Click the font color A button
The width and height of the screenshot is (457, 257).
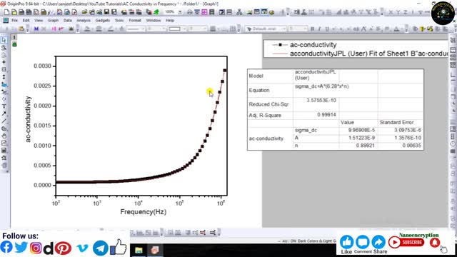pos(396,29)
